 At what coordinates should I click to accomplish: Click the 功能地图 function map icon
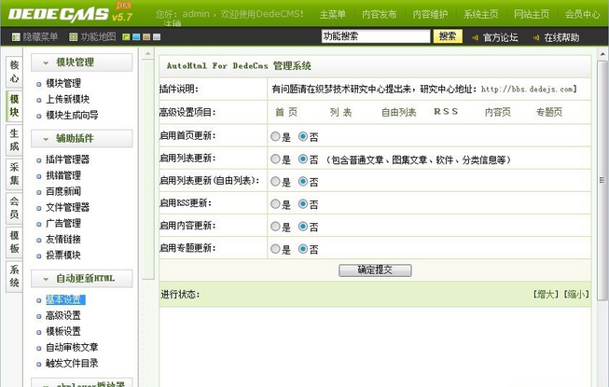pyautogui.click(x=73, y=37)
